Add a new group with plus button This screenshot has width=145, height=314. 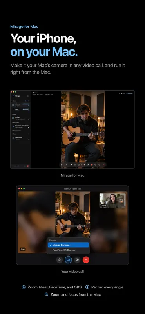[28, 134]
